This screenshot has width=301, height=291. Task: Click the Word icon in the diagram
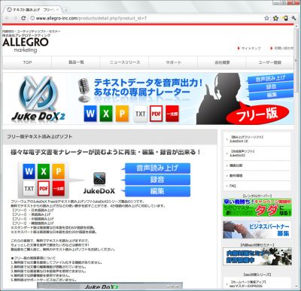coord(29,171)
